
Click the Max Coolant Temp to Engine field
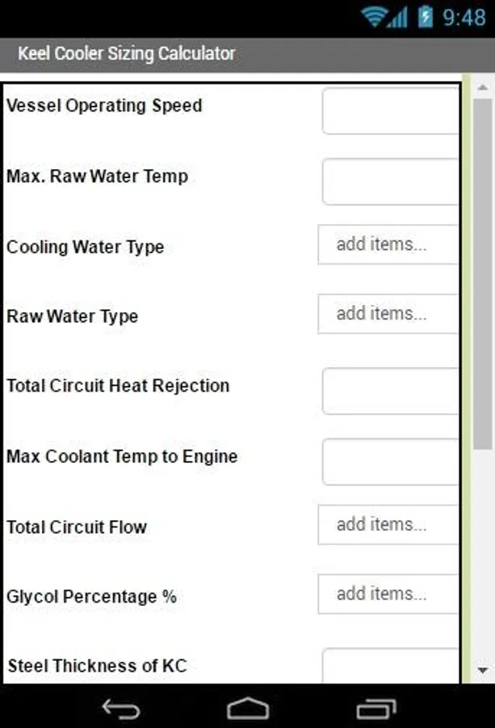point(391,461)
